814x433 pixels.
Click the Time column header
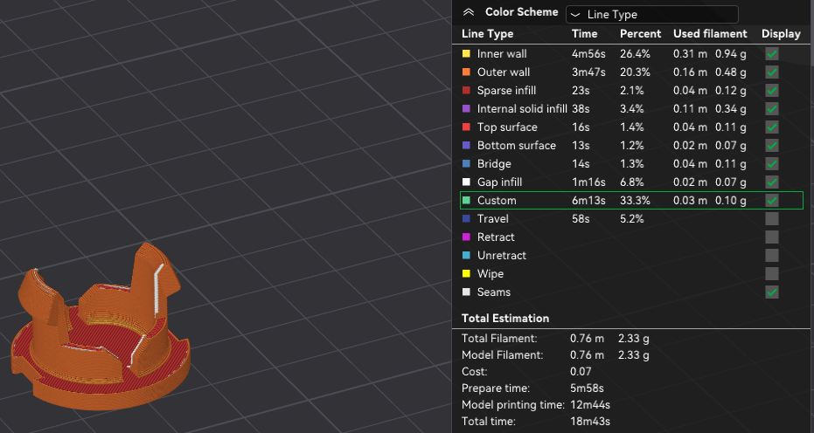pos(585,34)
